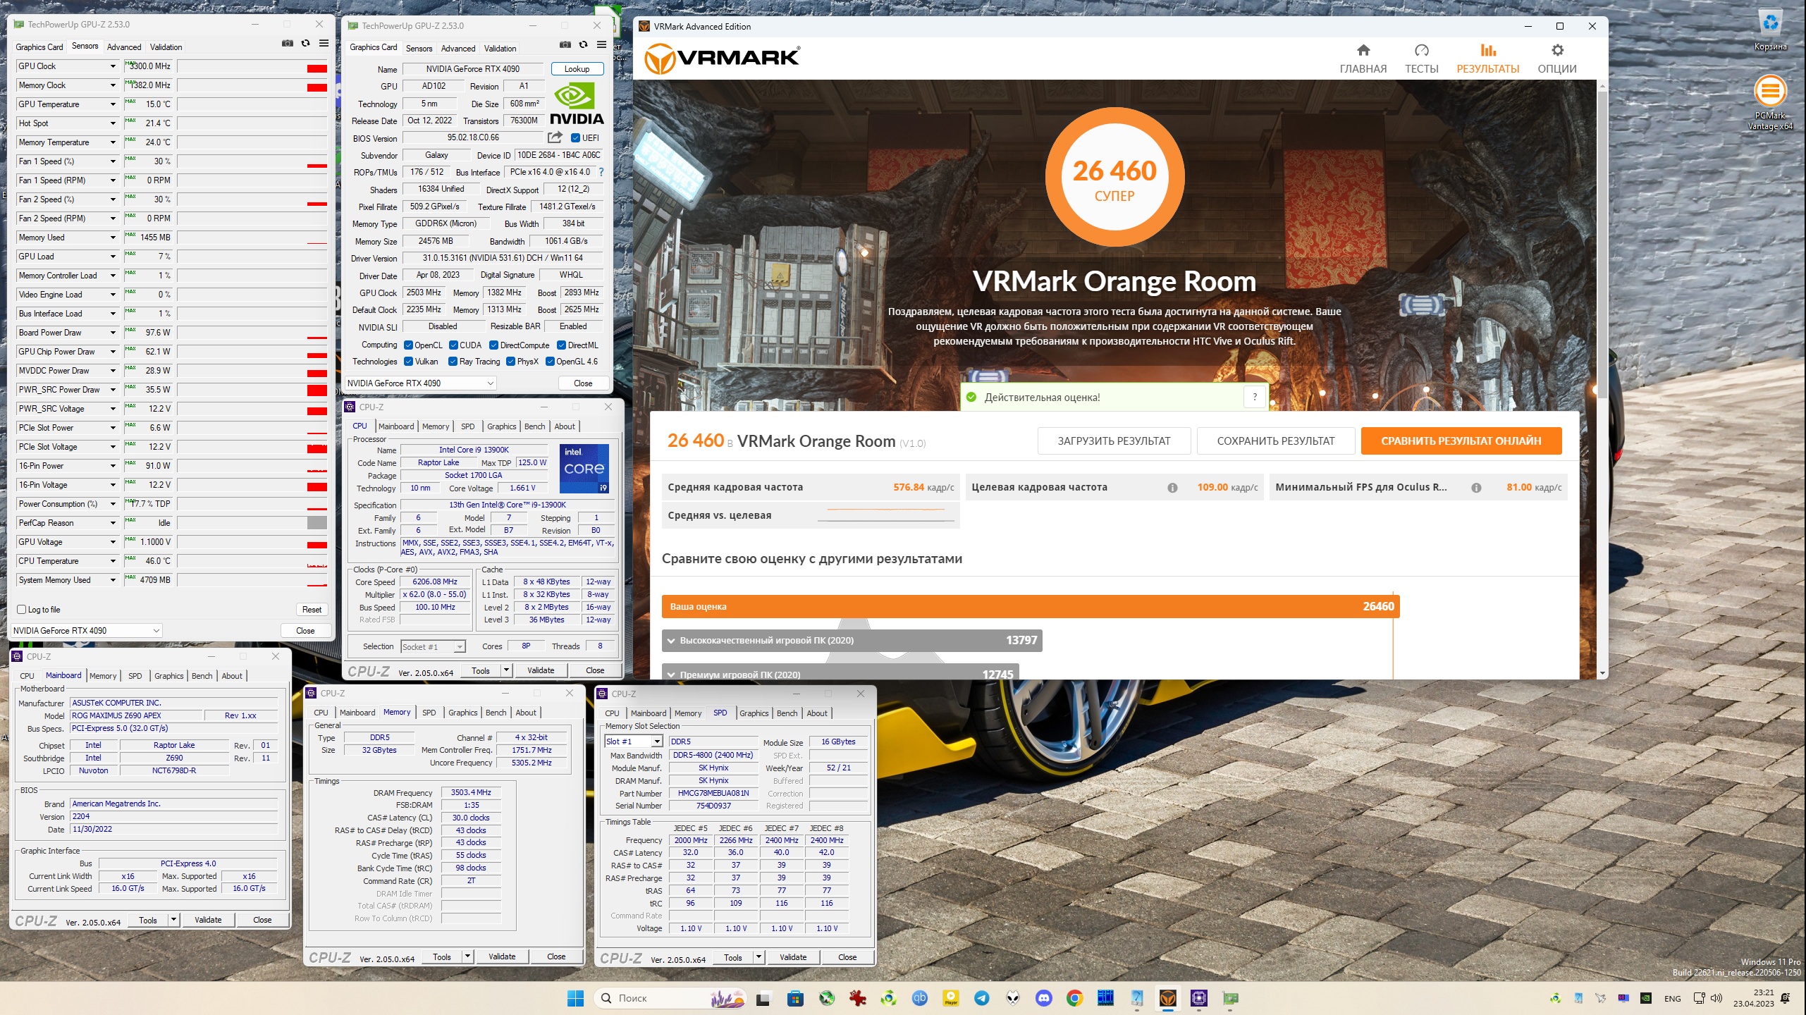Switch to SPD tab in CPU-Z Memory window

click(x=429, y=713)
